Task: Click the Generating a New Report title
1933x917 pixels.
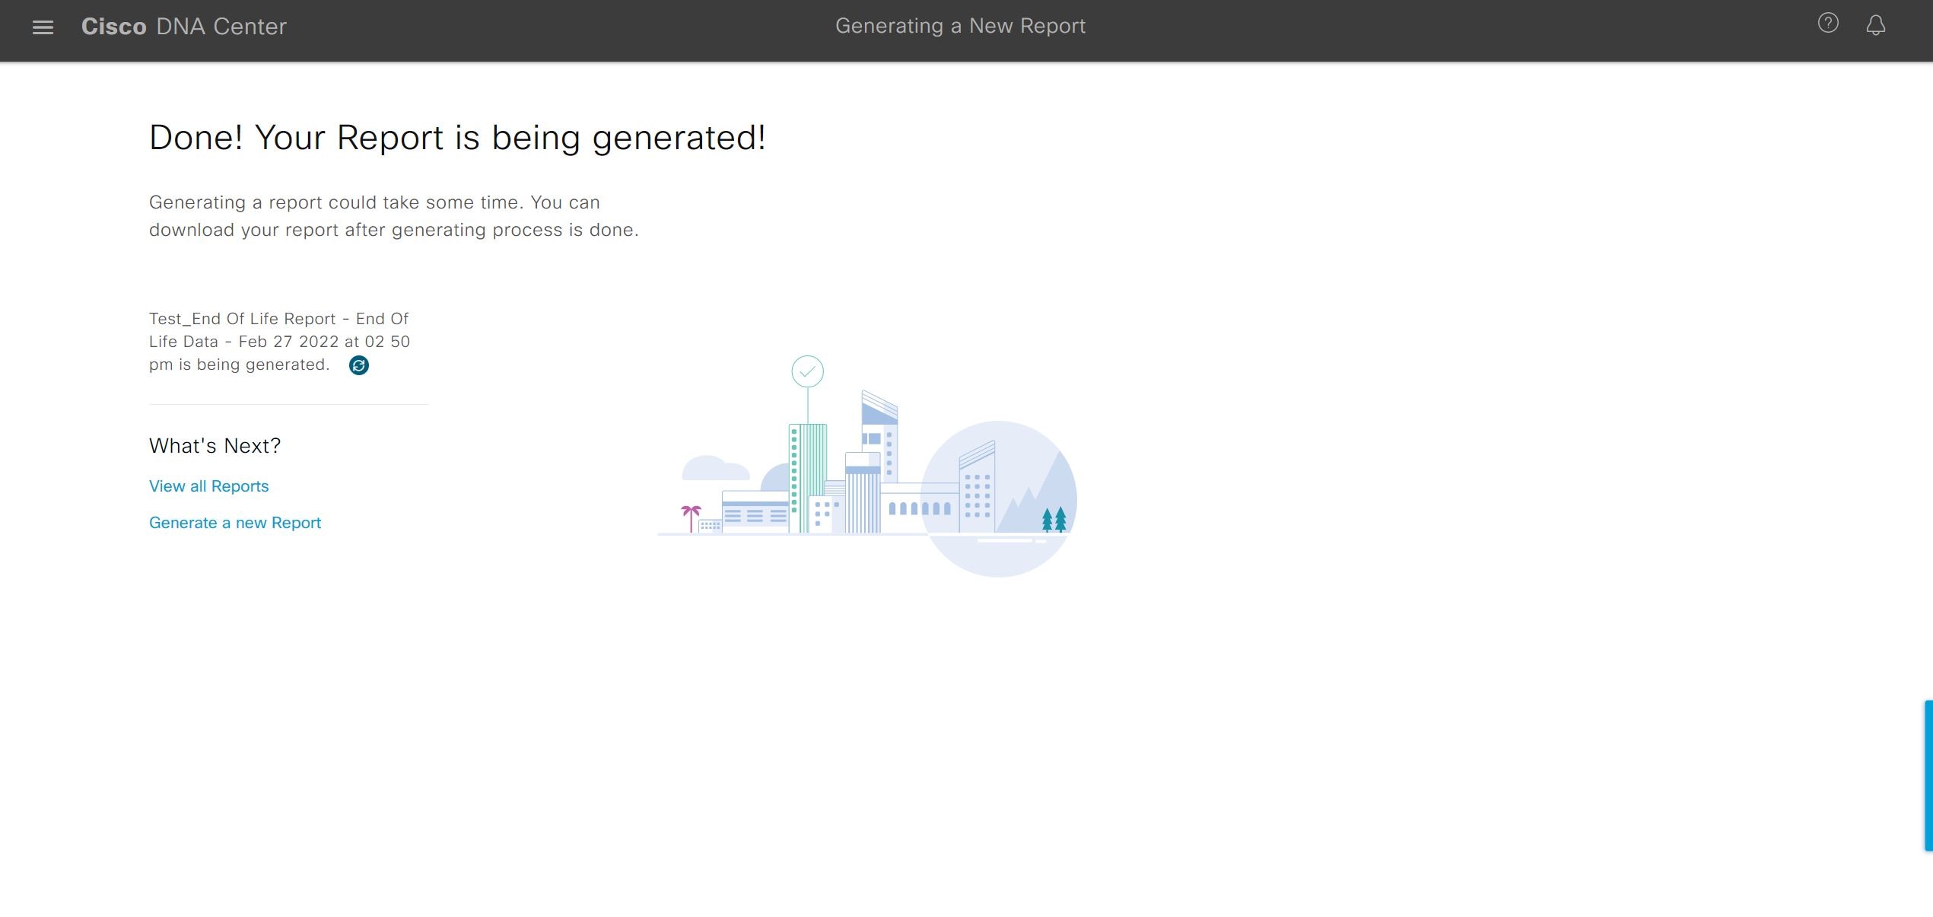Action: pyautogui.click(x=960, y=26)
